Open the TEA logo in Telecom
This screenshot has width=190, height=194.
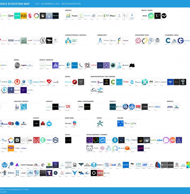pos(133,123)
